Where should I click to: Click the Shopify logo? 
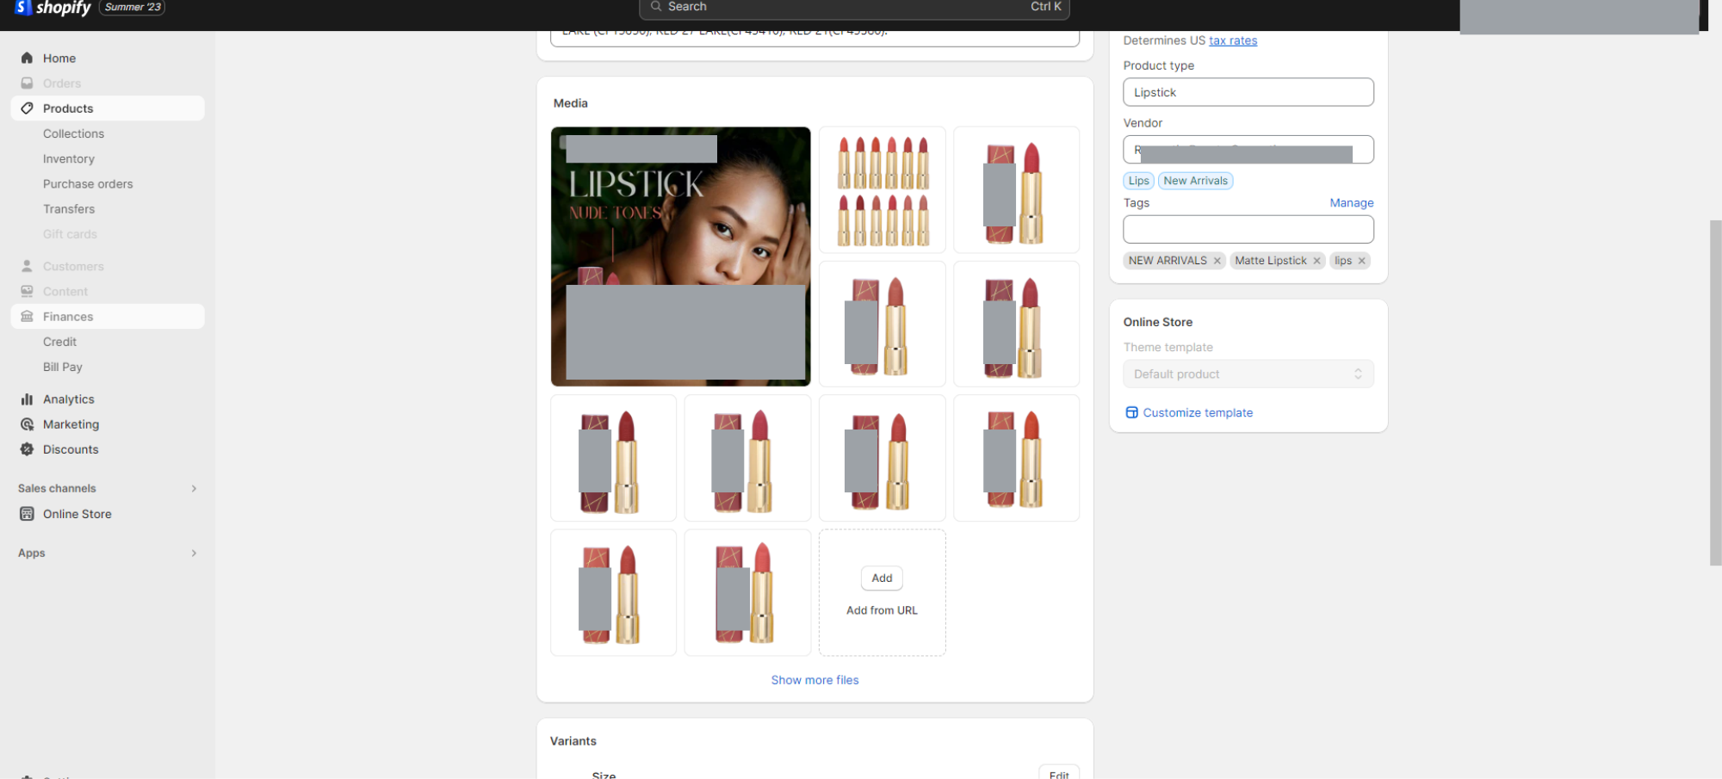coord(53,8)
